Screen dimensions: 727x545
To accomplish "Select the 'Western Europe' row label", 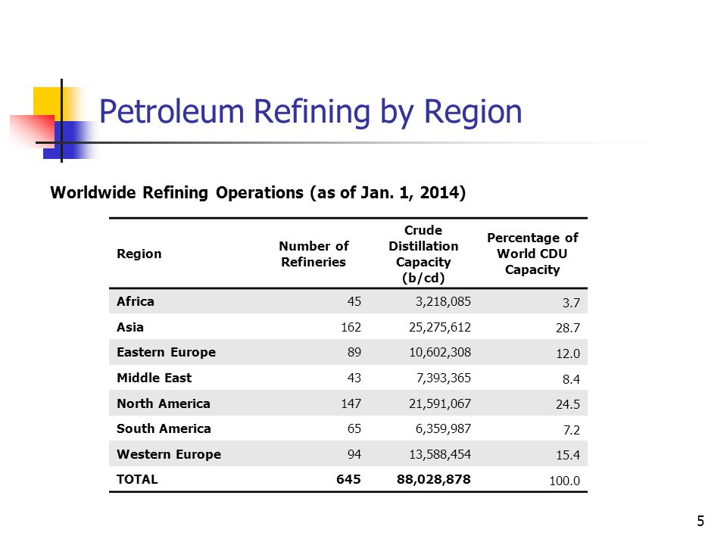I will click(x=169, y=454).
